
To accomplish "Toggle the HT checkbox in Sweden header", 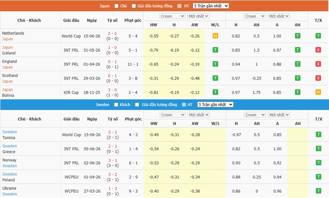I will [x=184, y=104].
